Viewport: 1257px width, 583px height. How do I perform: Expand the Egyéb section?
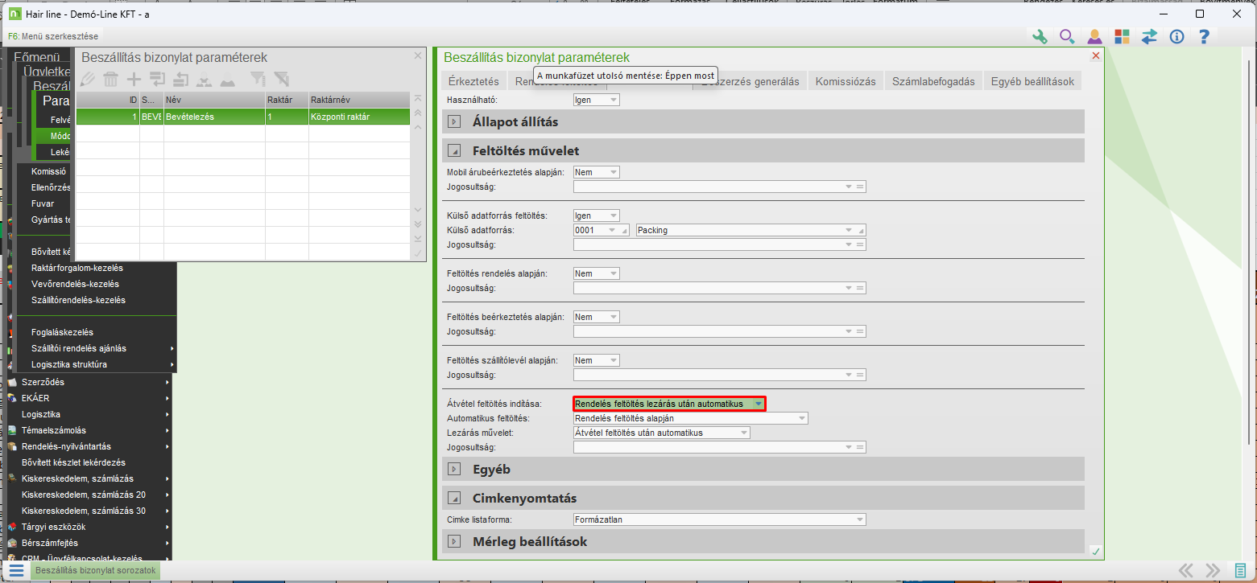[454, 469]
